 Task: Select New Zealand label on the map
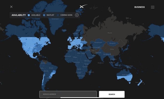tap(139, 82)
